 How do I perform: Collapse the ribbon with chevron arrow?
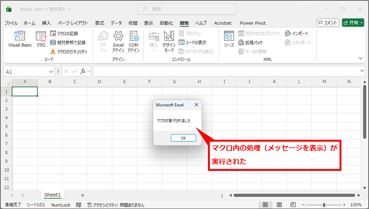pyautogui.click(x=360, y=58)
